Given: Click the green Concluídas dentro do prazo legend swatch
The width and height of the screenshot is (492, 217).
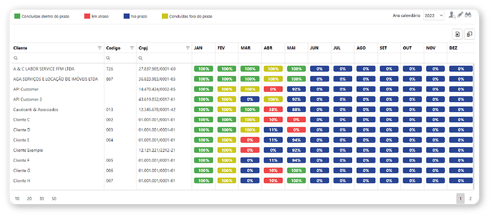Looking at the screenshot, I should pos(17,16).
